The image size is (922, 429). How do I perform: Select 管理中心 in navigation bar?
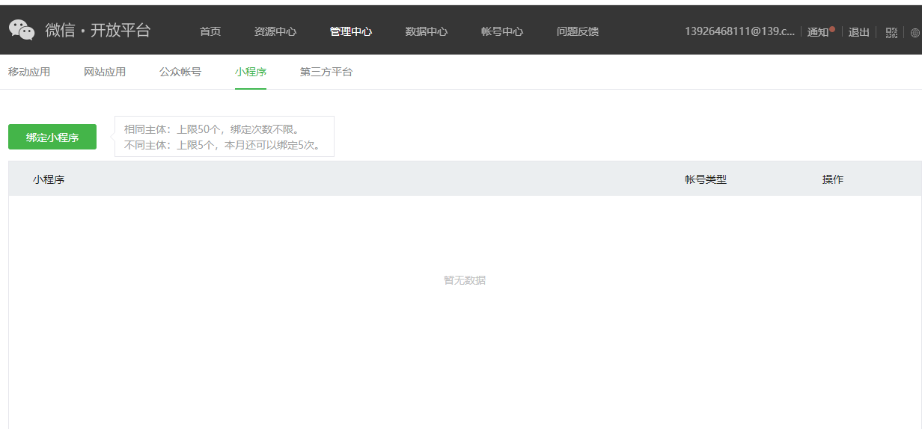[x=351, y=31]
